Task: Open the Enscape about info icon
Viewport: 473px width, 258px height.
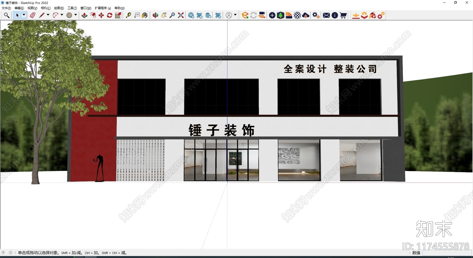Action: tap(335, 15)
